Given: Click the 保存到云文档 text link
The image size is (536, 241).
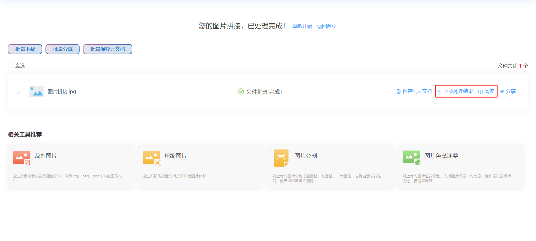Looking at the screenshot, I should click(417, 91).
